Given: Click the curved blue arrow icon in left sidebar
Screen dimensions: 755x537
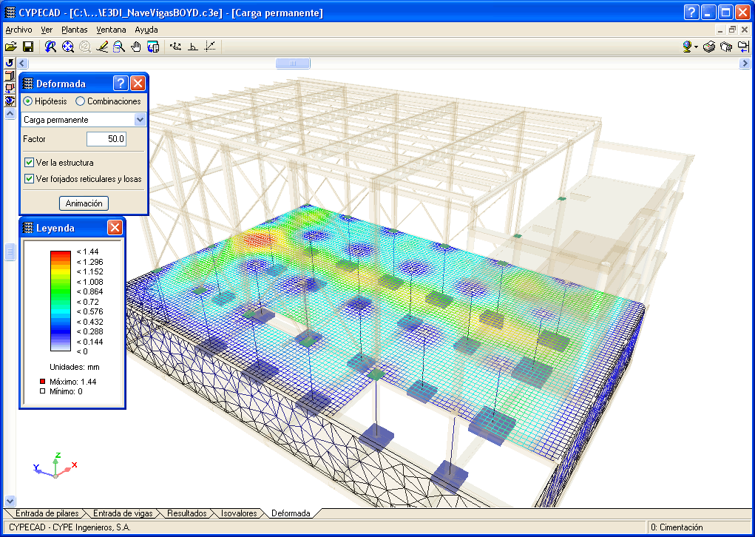Looking at the screenshot, I should tap(10, 63).
